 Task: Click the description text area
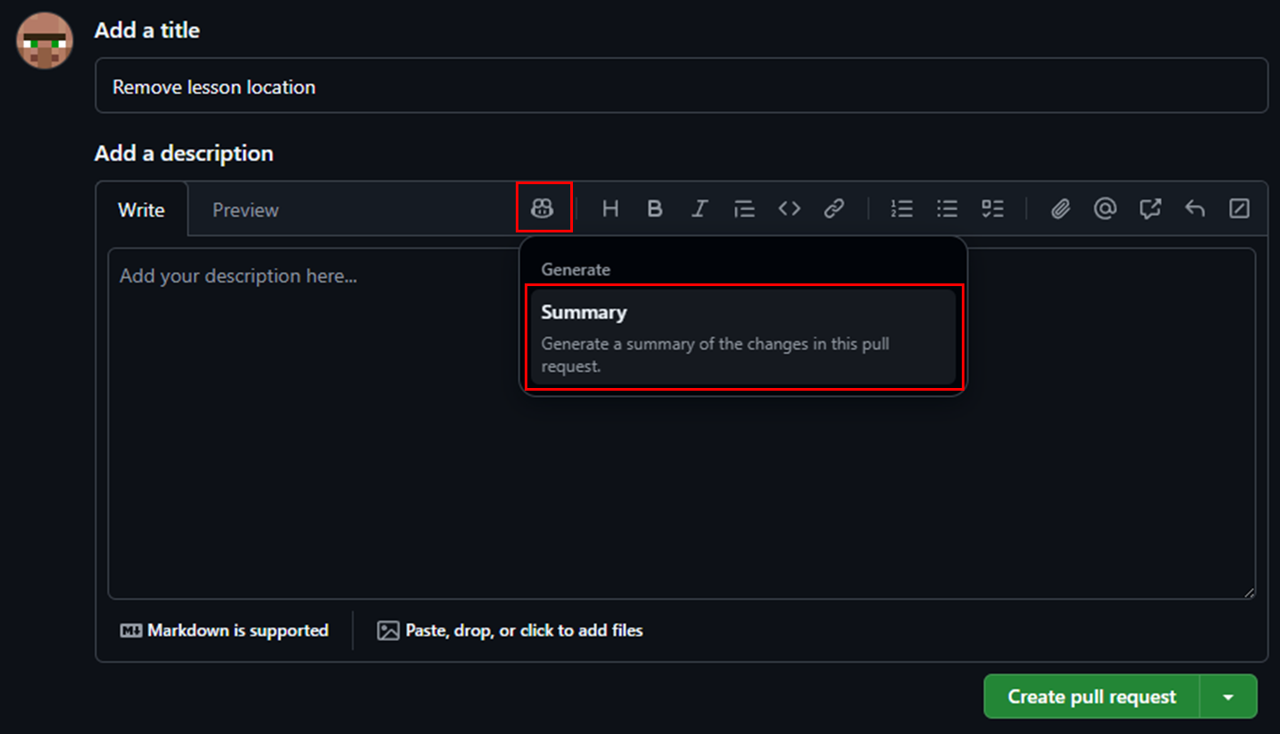pyautogui.click(x=681, y=424)
